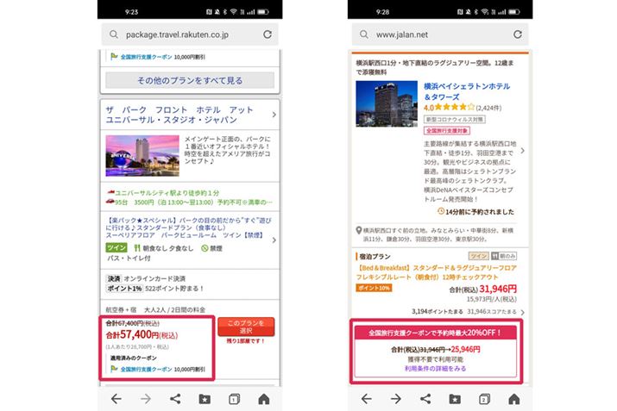Go back in the Jalan browser
617x411 pixels.
tap(367, 399)
